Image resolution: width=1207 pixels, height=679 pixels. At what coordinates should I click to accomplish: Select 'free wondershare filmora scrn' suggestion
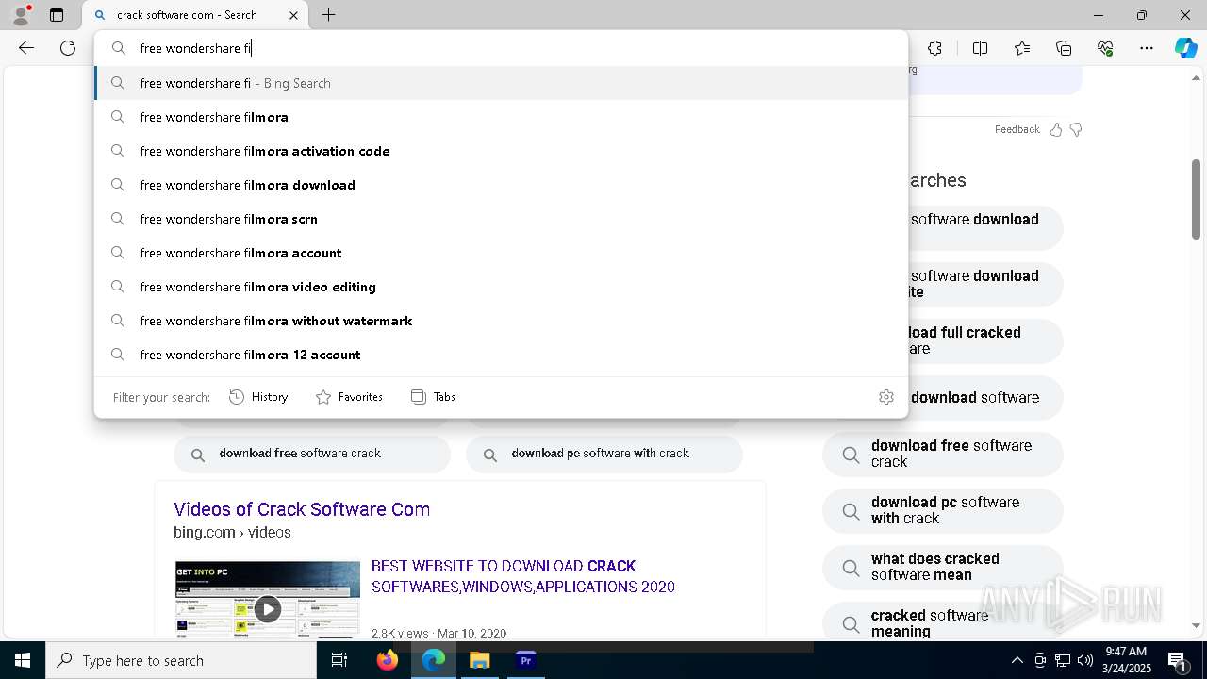[x=501, y=219]
